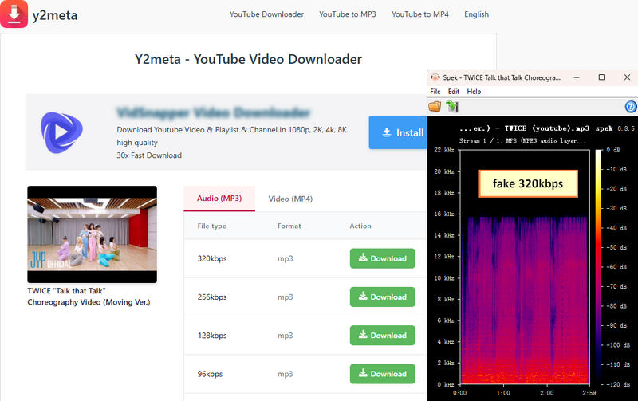The height and width of the screenshot is (401, 638).
Task: Click the Spek stream info text line
Action: click(x=522, y=141)
